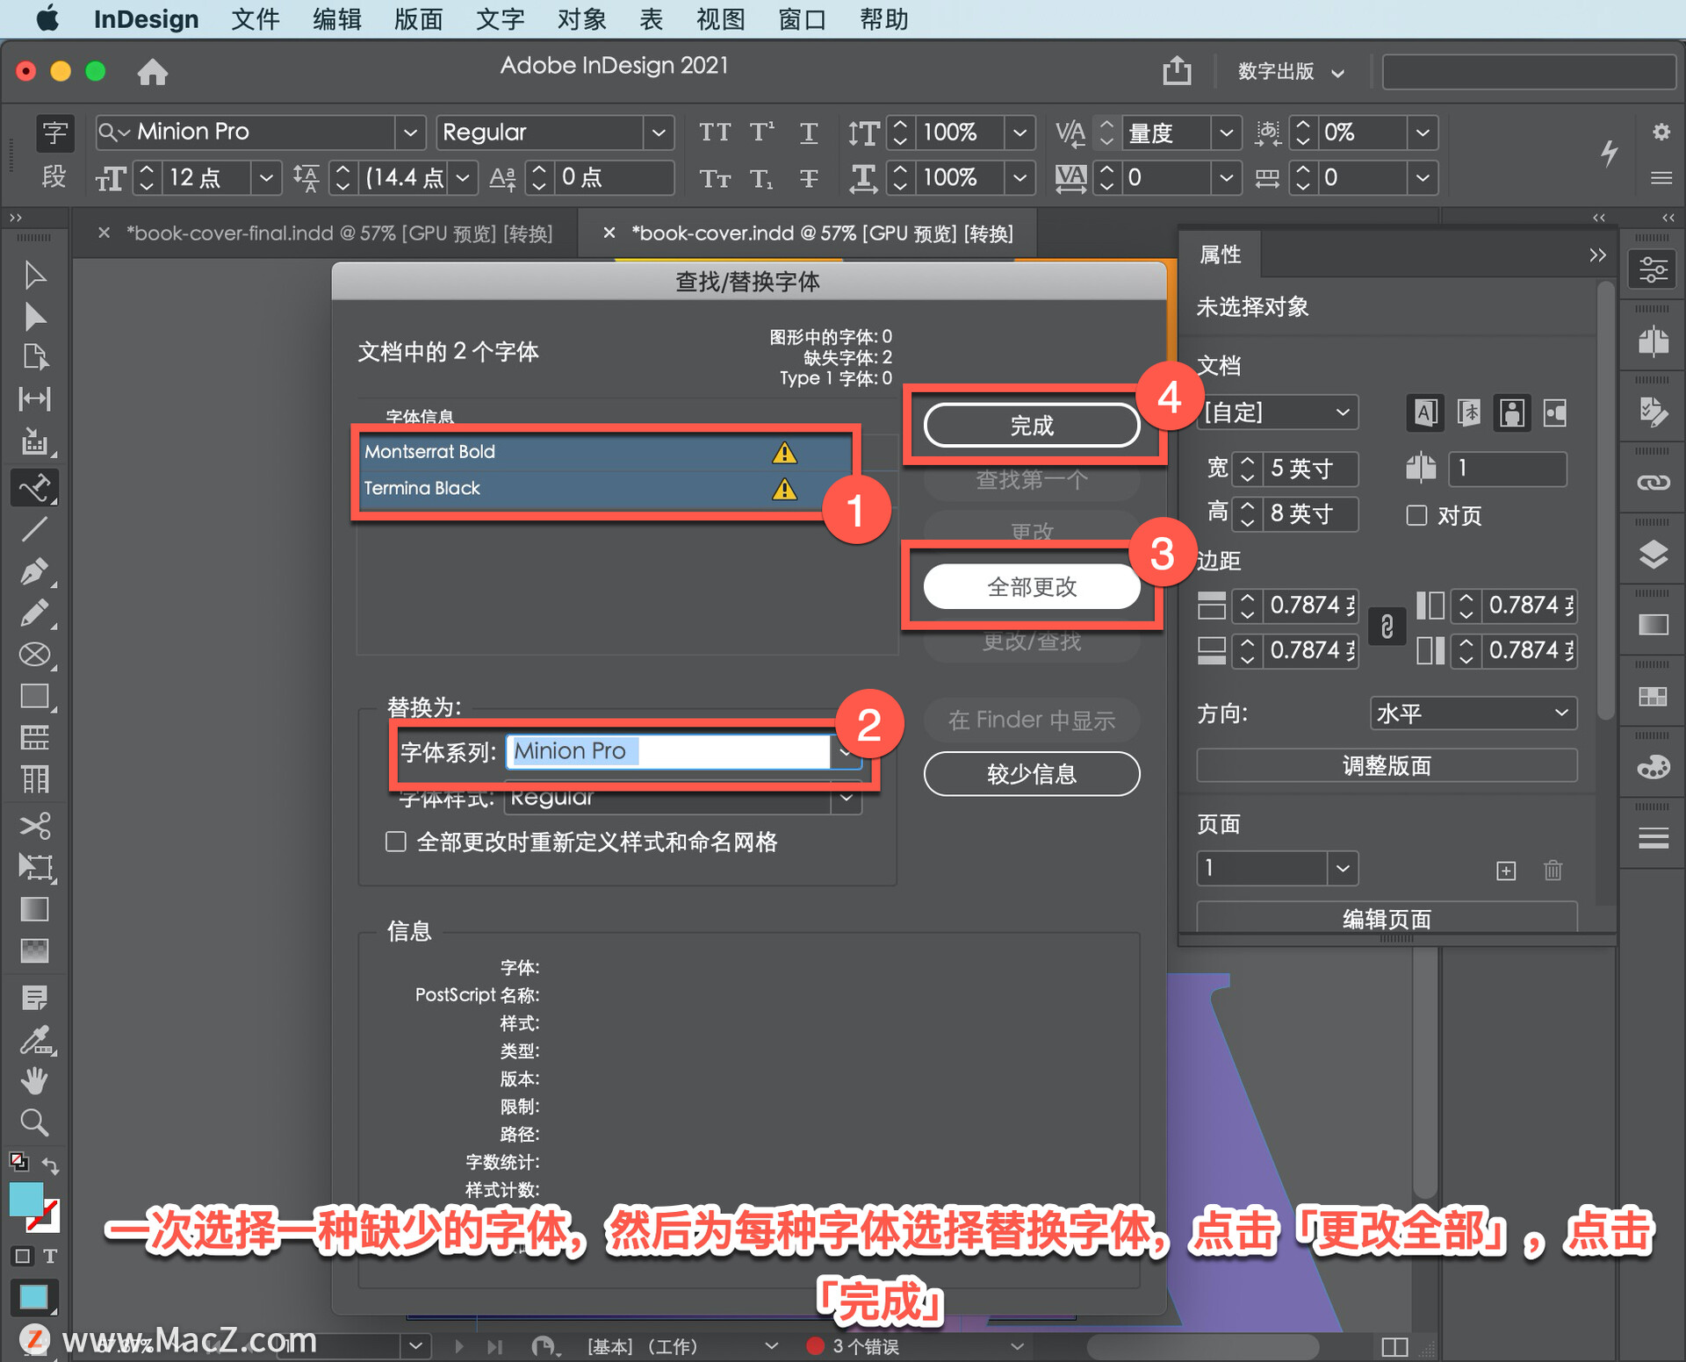
Task: Click the 完成 button
Action: 1031,426
